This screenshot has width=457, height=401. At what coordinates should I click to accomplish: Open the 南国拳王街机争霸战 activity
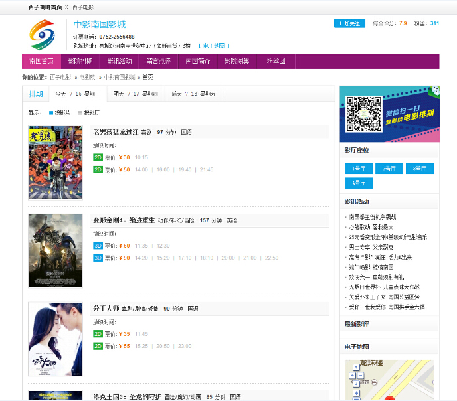point(373,217)
